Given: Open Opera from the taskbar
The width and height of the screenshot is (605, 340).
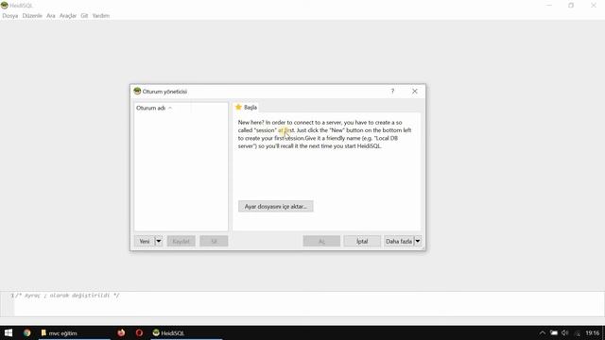Looking at the screenshot, I should click(139, 332).
